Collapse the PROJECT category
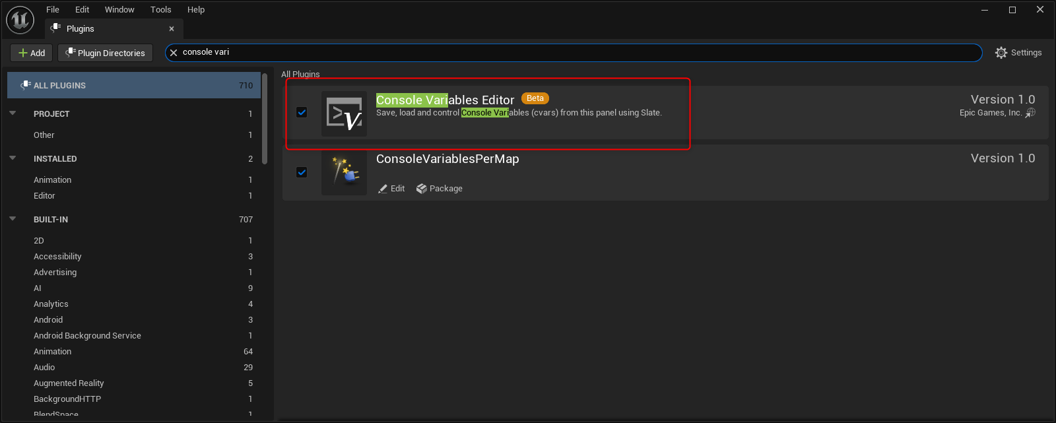Screen dimensions: 1056x423 click(x=13, y=114)
